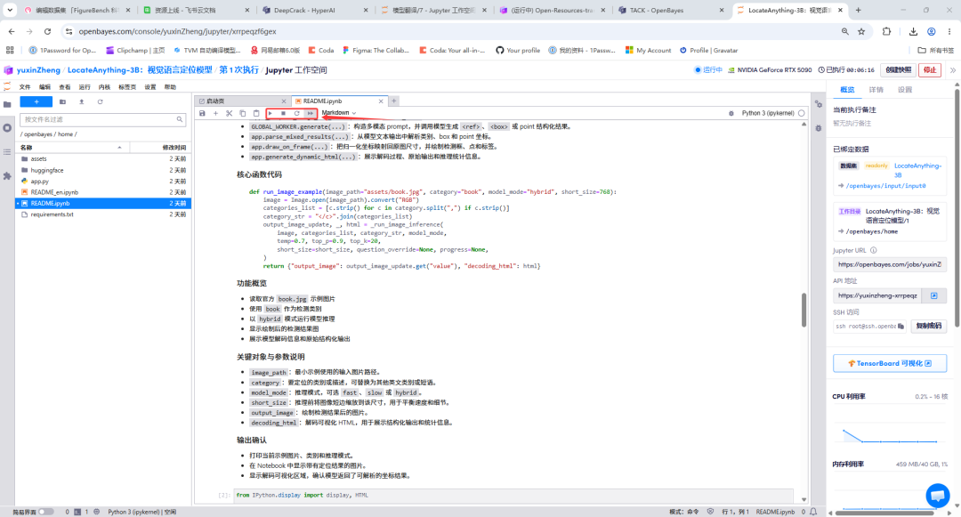Create a new folder in the file browser
961x517 pixels.
[x=62, y=101]
